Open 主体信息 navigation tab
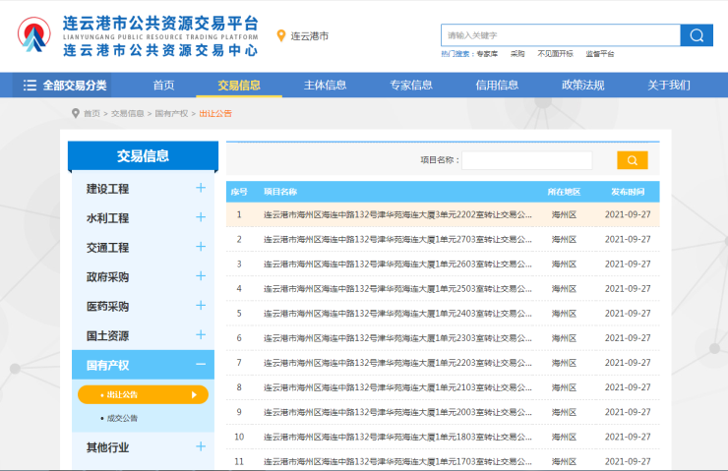This screenshot has height=471, width=728. 325,86
